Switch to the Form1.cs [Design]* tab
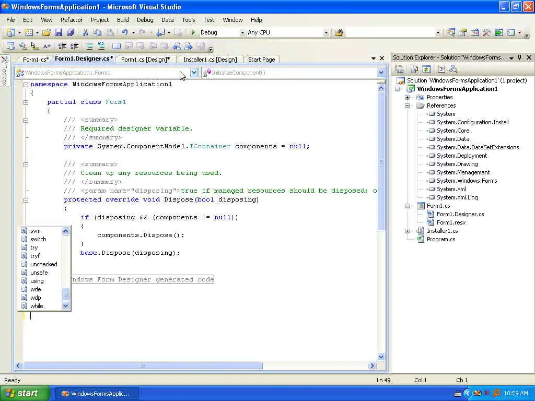This screenshot has height=401, width=535. pos(146,60)
